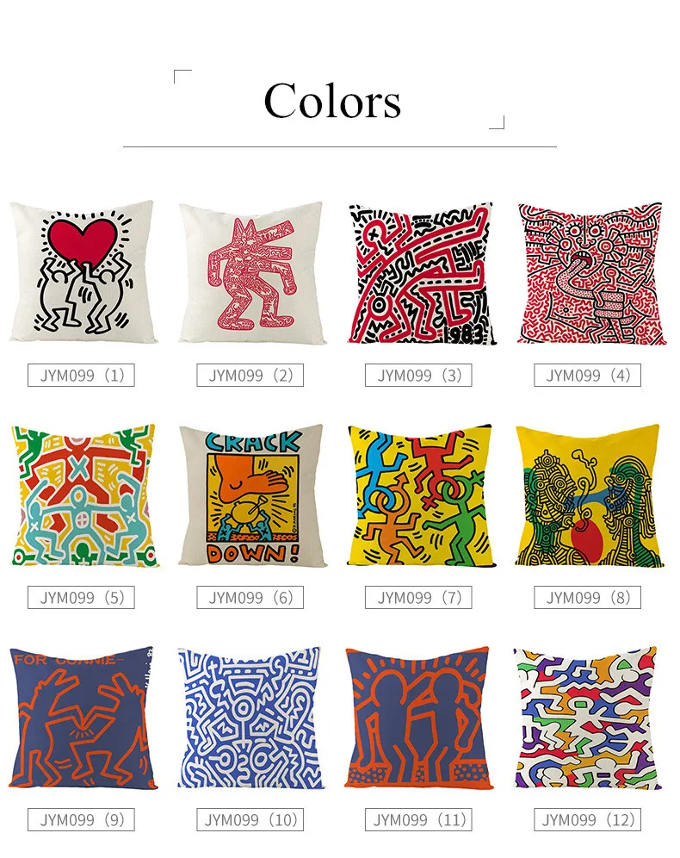Viewport: 680px width, 858px height.
Task: Pick the blue and white maze pillow
Action: 250,718
